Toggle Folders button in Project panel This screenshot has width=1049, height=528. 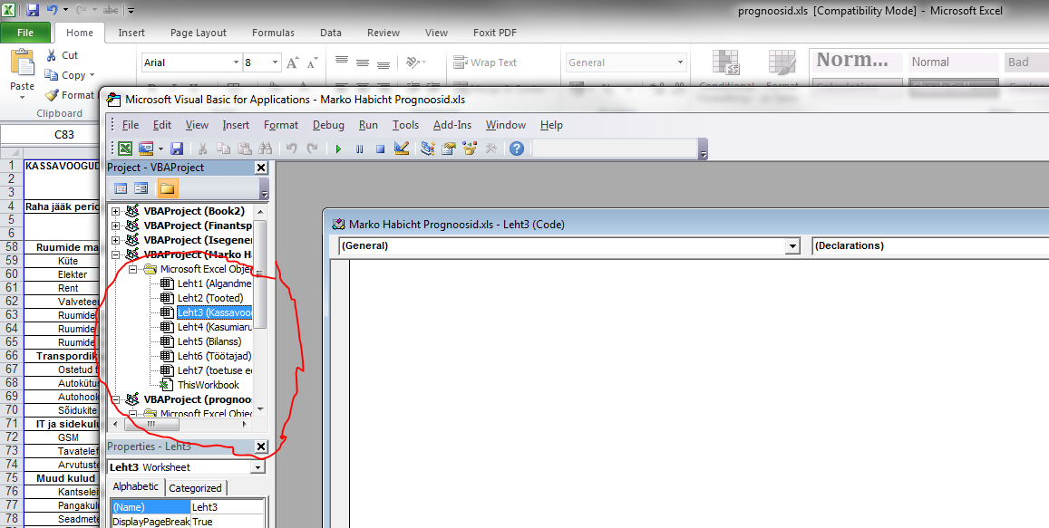(167, 188)
